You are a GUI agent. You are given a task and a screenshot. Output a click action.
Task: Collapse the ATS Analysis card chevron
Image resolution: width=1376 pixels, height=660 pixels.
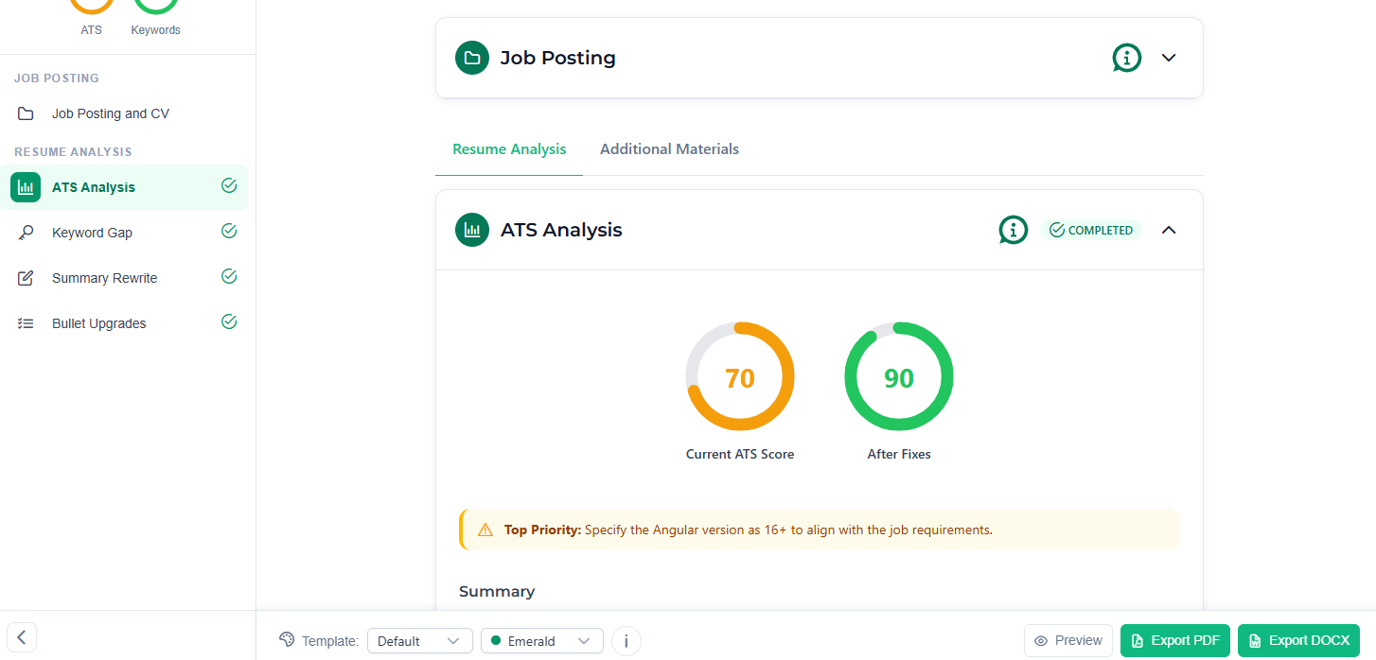pos(1169,230)
